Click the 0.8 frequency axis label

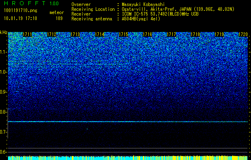[3, 112]
